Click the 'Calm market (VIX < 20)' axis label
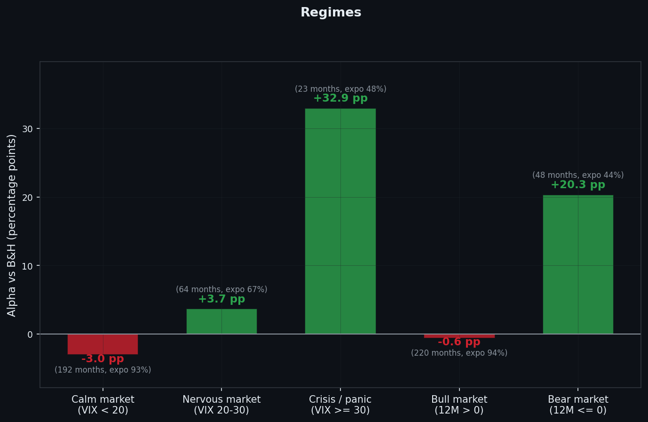 [x=103, y=405]
